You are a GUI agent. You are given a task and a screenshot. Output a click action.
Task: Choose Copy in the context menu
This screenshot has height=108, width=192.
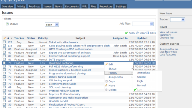point(112,81)
